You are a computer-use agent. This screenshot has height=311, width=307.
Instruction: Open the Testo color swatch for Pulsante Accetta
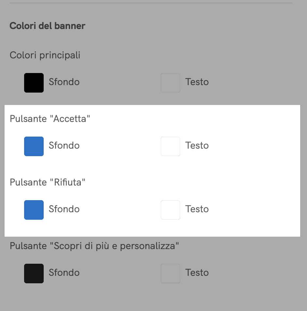pos(170,146)
